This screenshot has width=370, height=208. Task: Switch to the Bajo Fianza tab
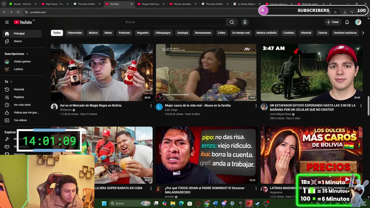[55, 4]
